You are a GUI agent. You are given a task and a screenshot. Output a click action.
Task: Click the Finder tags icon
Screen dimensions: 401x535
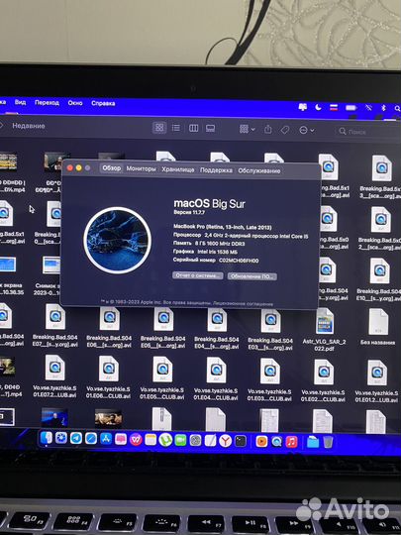coord(285,130)
